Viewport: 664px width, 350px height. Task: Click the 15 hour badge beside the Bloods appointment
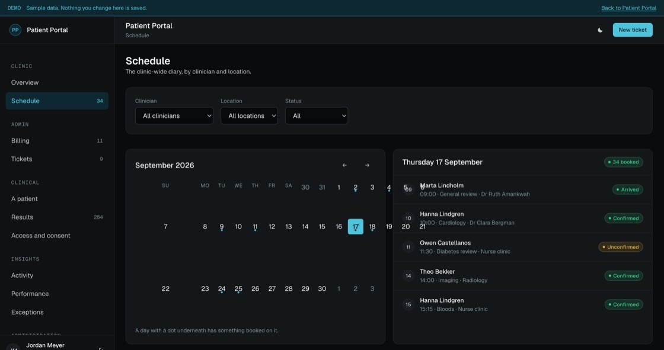point(408,305)
